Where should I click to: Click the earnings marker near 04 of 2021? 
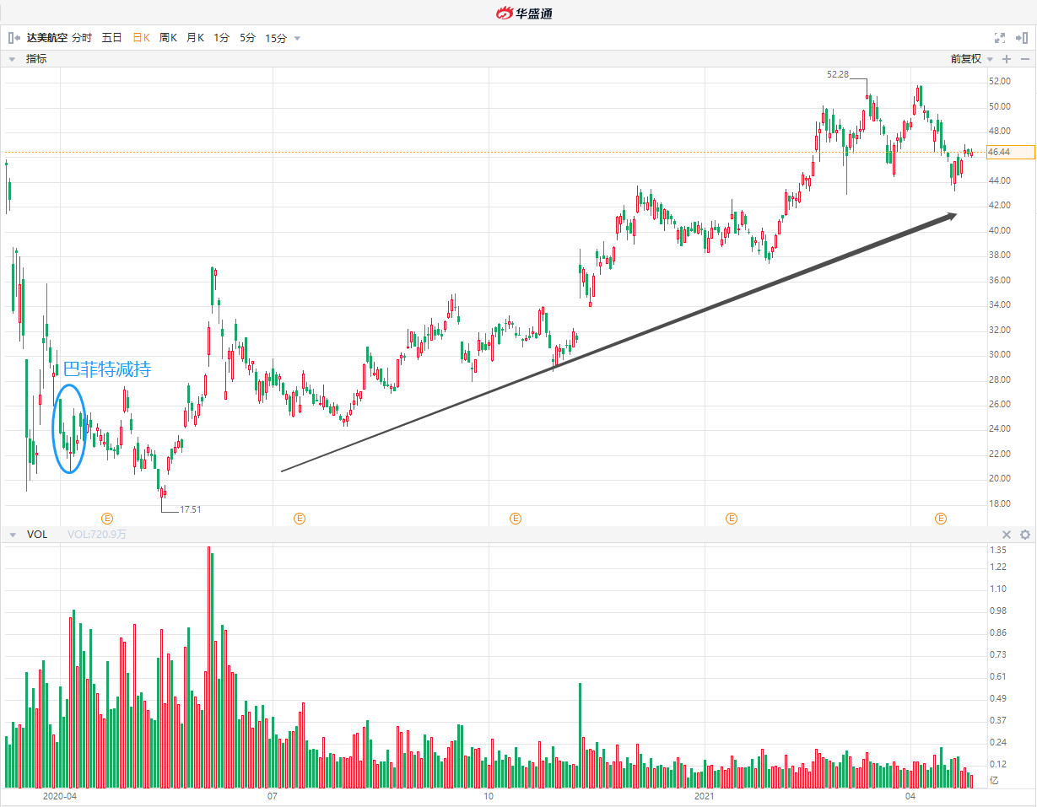[941, 518]
